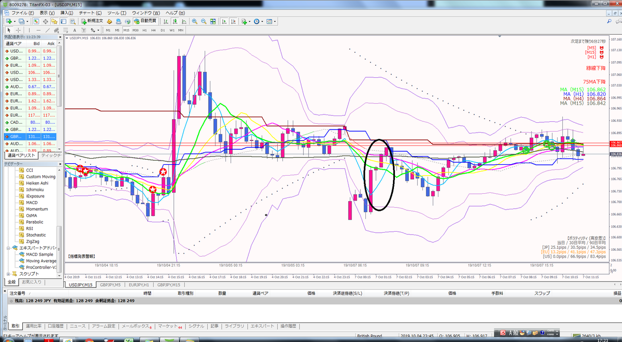Toggle the Navigator panel icon

click(55, 21)
